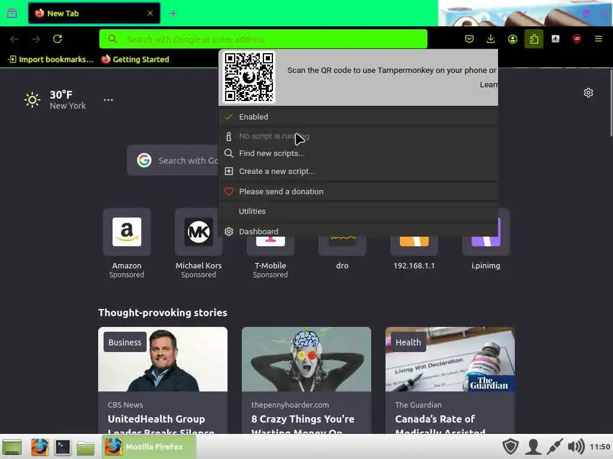
Task: Click the Tampermonkey toolbar icon
Action: (x=556, y=39)
